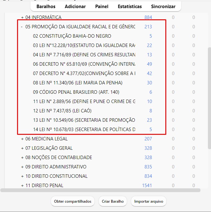
Task: Open the 10 DIREITO CONSTITUCIONAL deck
Action: (x=56, y=176)
